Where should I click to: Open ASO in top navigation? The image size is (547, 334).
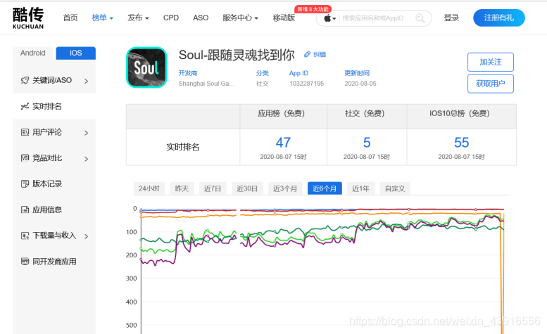201,18
